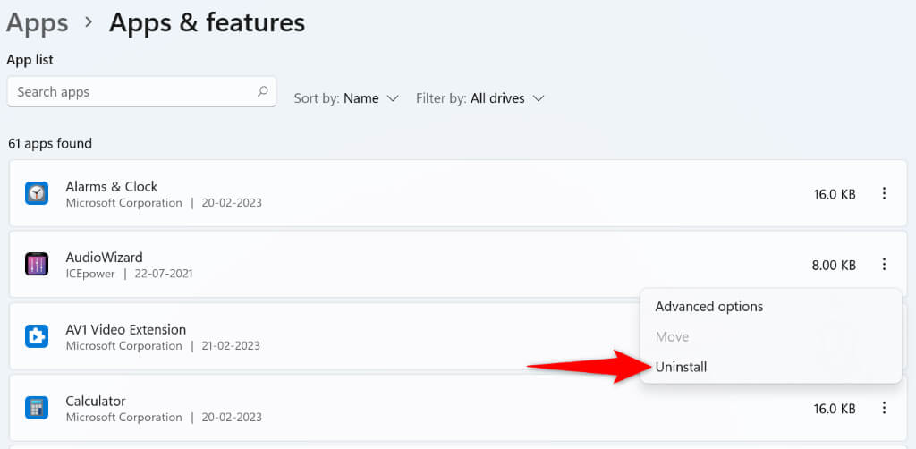The width and height of the screenshot is (916, 449).
Task: Open the Filter by All drives dropdown
Action: (x=480, y=98)
